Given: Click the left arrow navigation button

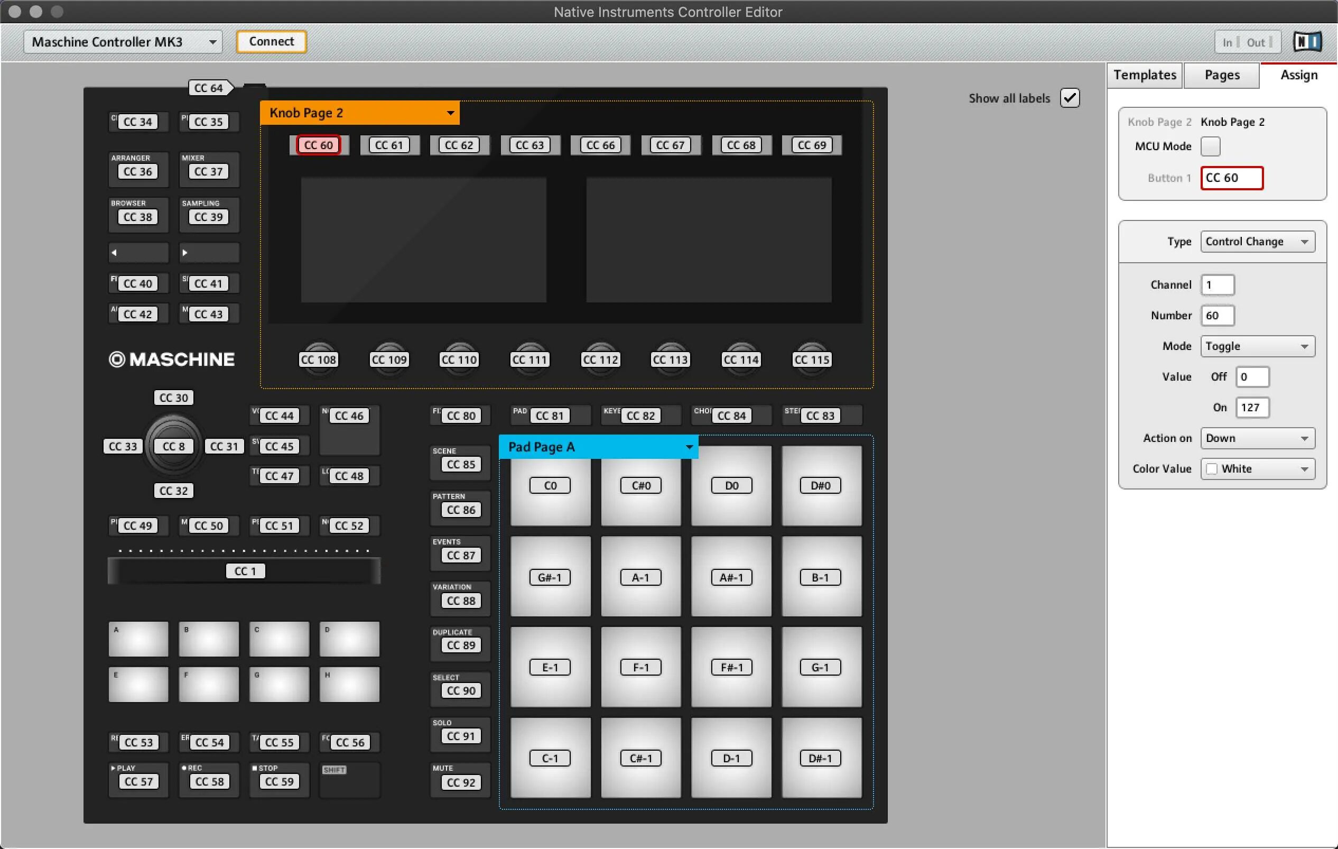Looking at the screenshot, I should tap(138, 252).
